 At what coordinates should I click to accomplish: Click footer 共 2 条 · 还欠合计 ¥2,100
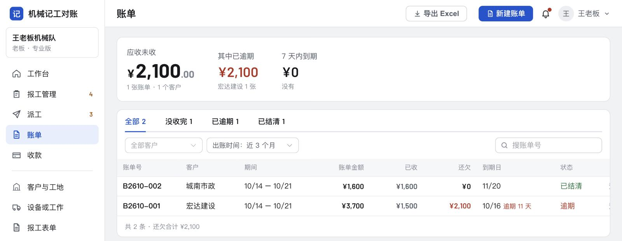tap(162, 227)
